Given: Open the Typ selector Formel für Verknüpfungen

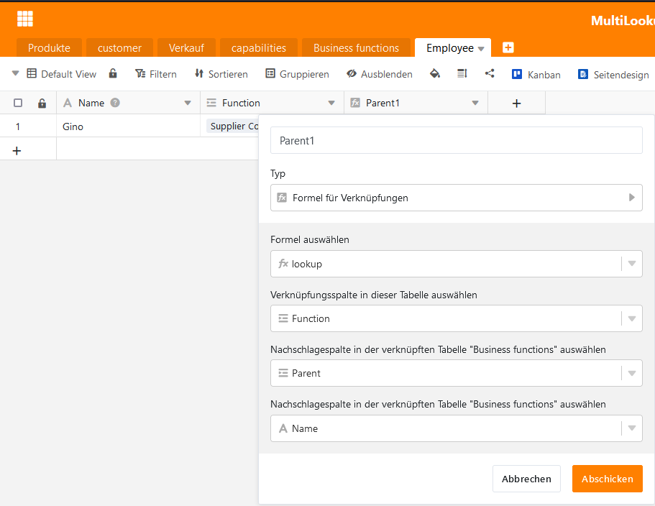Looking at the screenshot, I should (x=456, y=198).
